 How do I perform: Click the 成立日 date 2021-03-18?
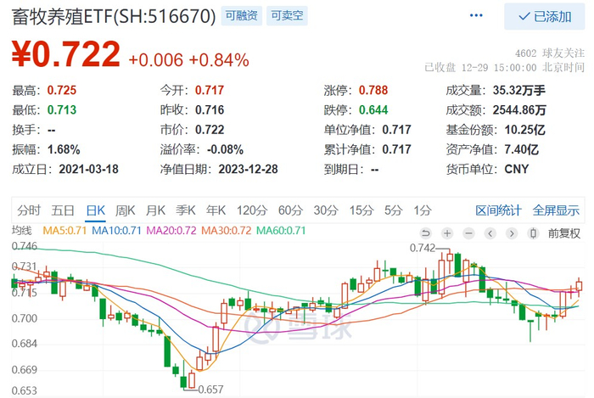point(88,169)
